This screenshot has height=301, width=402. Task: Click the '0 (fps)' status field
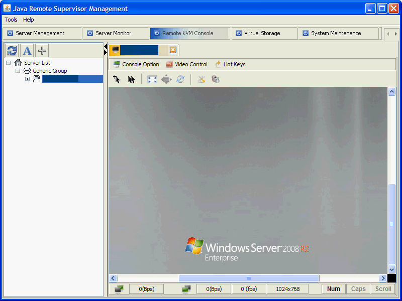(249, 289)
